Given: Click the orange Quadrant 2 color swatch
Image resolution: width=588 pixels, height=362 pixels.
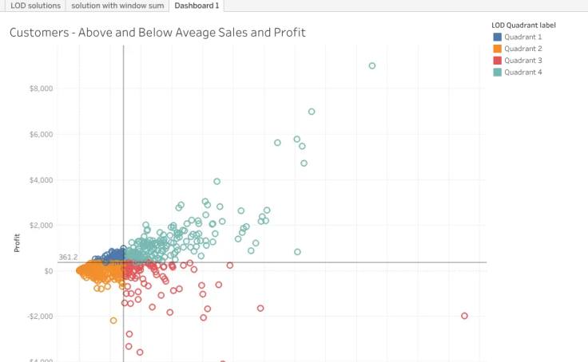Looking at the screenshot, I should [x=497, y=49].
